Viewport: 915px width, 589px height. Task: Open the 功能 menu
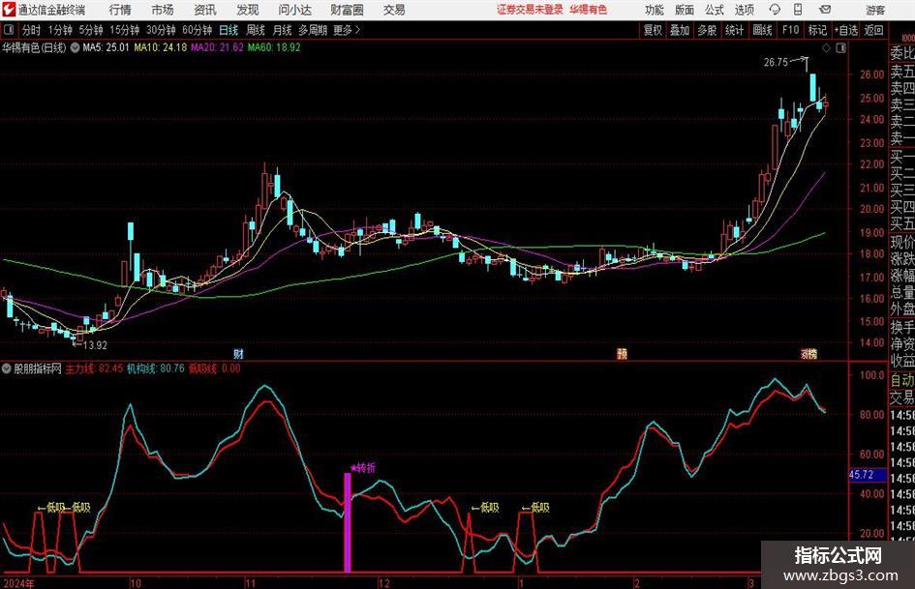655,10
